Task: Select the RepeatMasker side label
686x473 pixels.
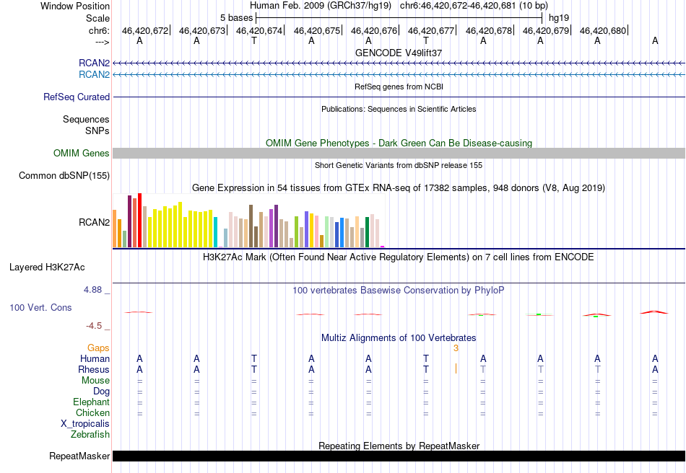Action: click(x=79, y=456)
